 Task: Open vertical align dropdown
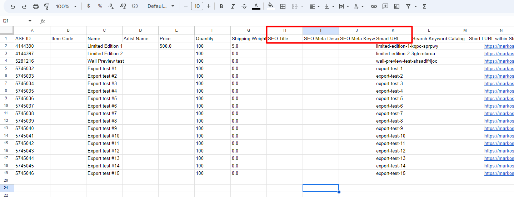click(x=329, y=6)
